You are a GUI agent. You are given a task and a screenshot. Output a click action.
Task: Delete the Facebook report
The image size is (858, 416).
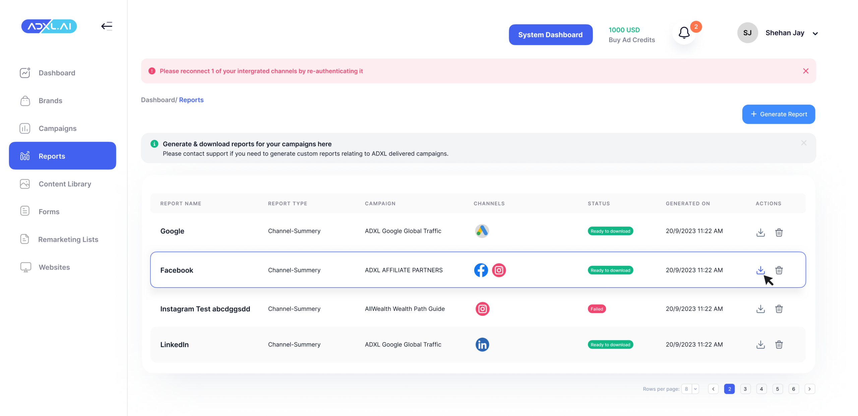click(x=779, y=270)
